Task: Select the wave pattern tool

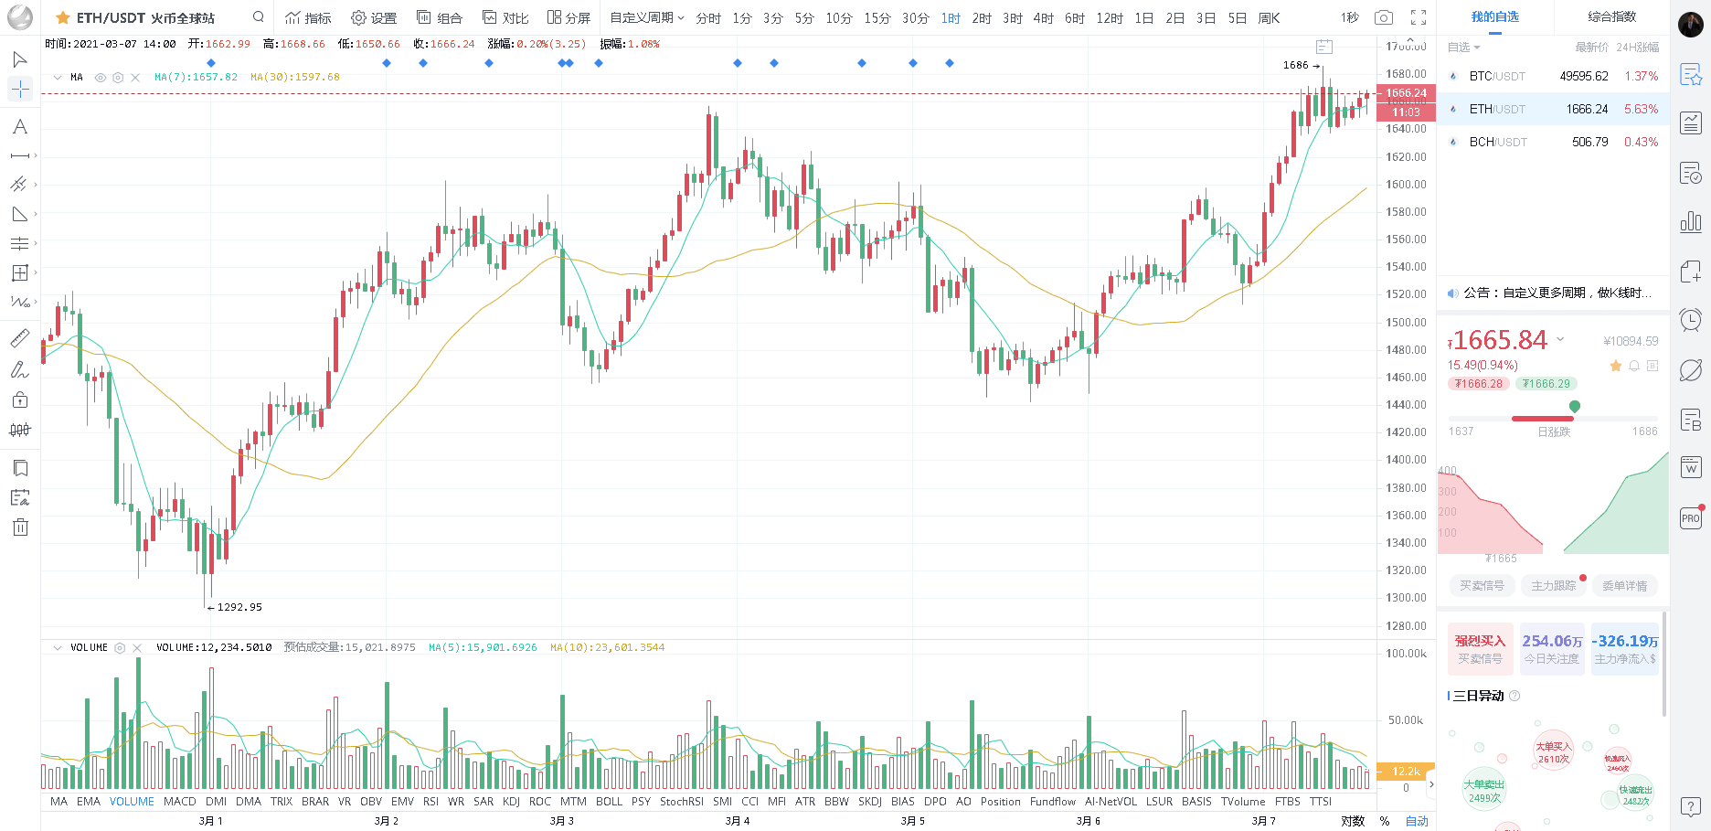Action: pos(19,303)
